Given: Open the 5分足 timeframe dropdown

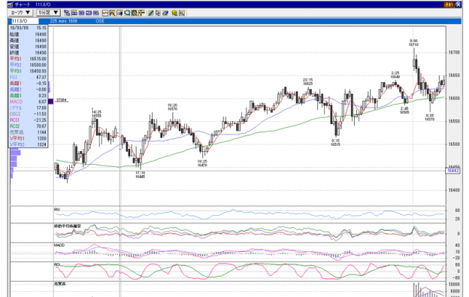Looking at the screenshot, I should point(48,13).
